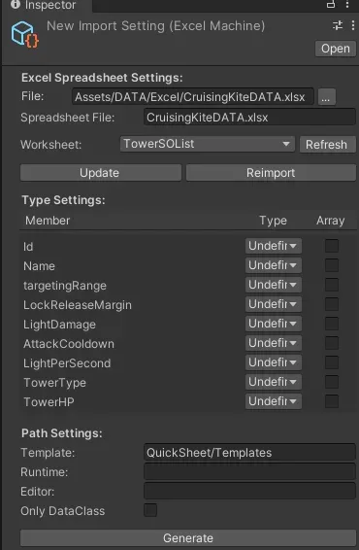Click the Generate button
The width and height of the screenshot is (359, 550).
188,538
